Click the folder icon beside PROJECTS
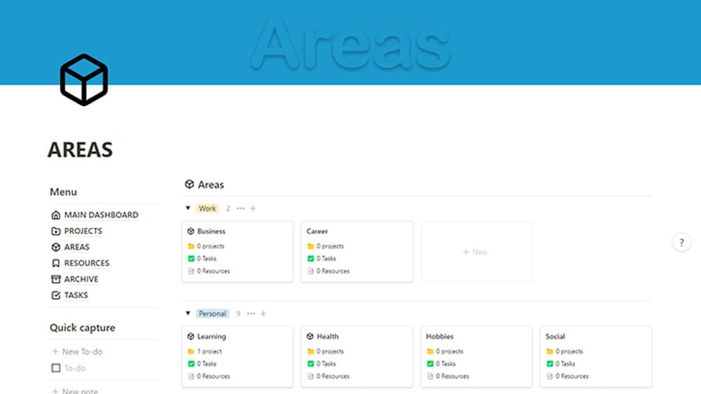701x394 pixels. (56, 231)
